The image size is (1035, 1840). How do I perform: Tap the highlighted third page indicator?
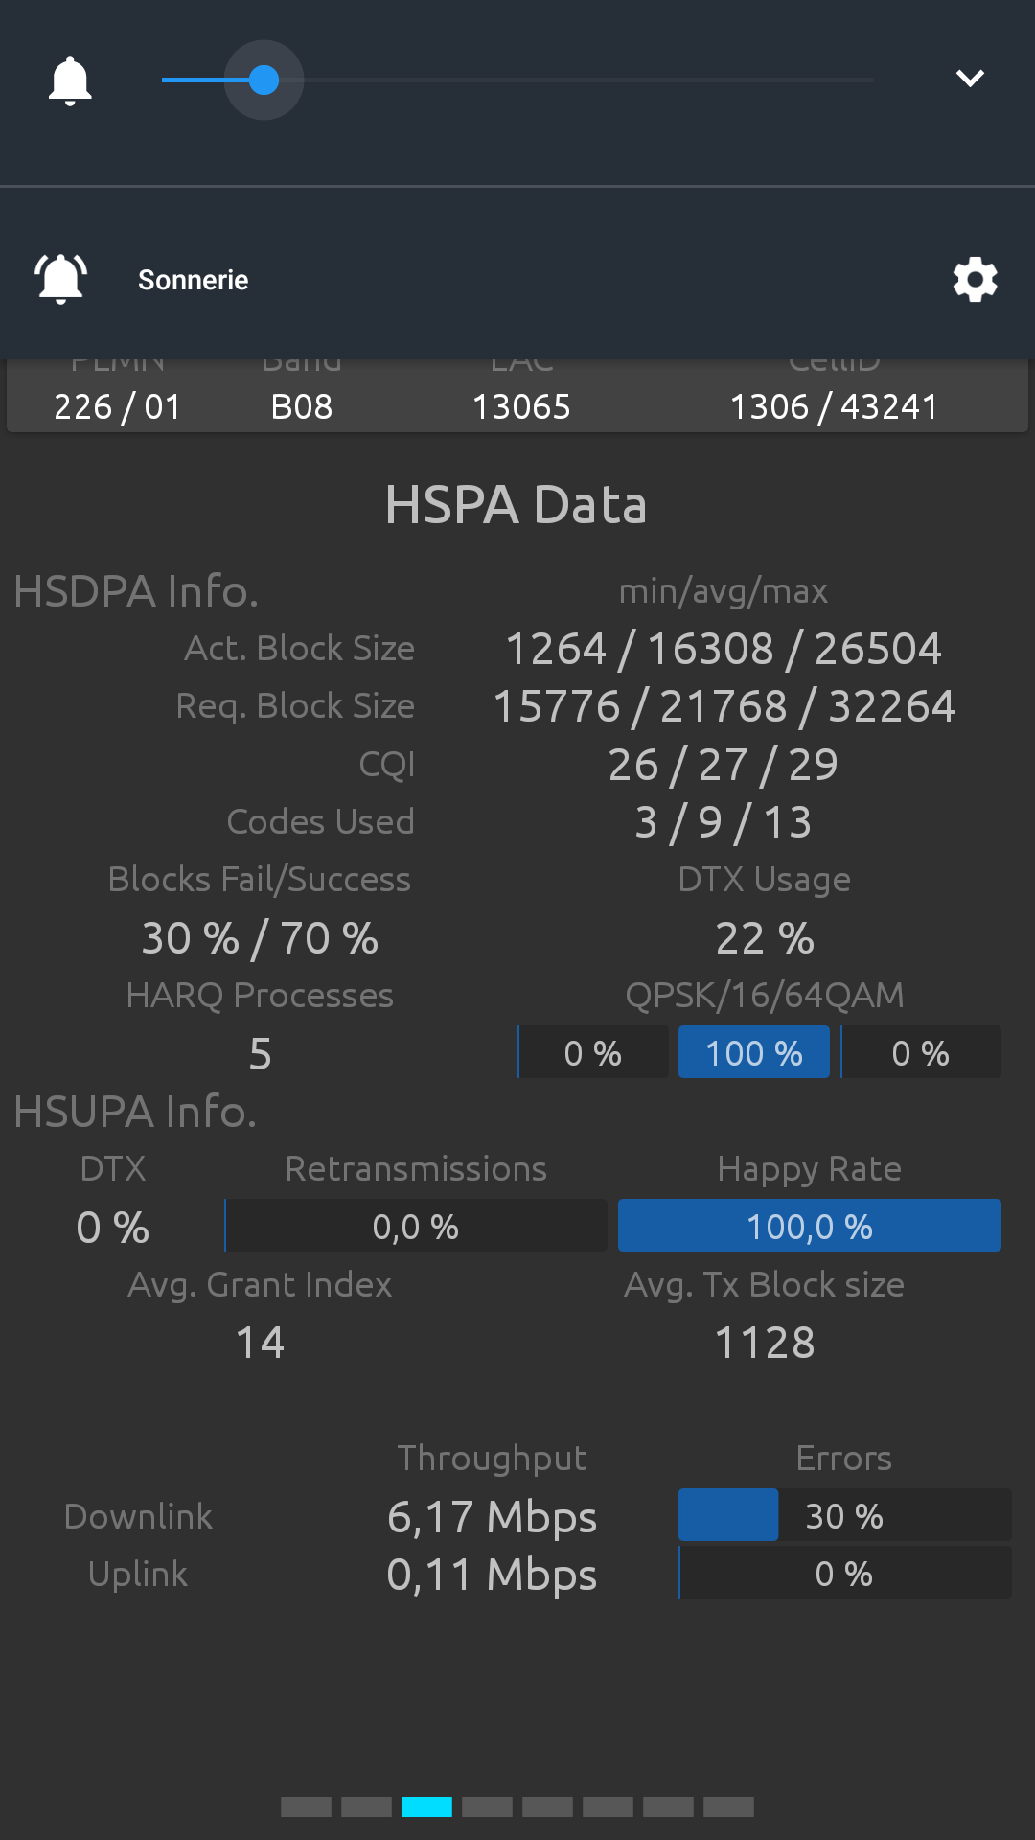426,1807
